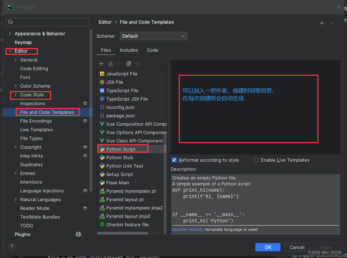
Task: Click the help question mark icon
Action: 12,247
